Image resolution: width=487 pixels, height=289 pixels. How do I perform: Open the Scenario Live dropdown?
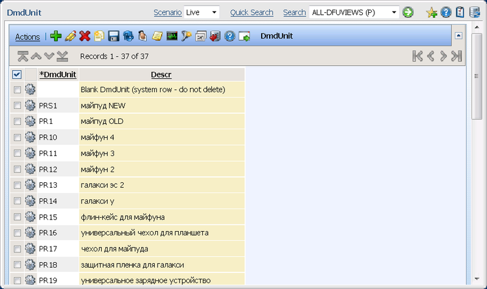point(201,12)
